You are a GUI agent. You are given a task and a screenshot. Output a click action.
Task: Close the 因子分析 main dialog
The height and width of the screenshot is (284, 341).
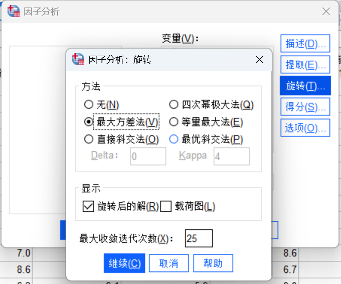click(x=326, y=12)
